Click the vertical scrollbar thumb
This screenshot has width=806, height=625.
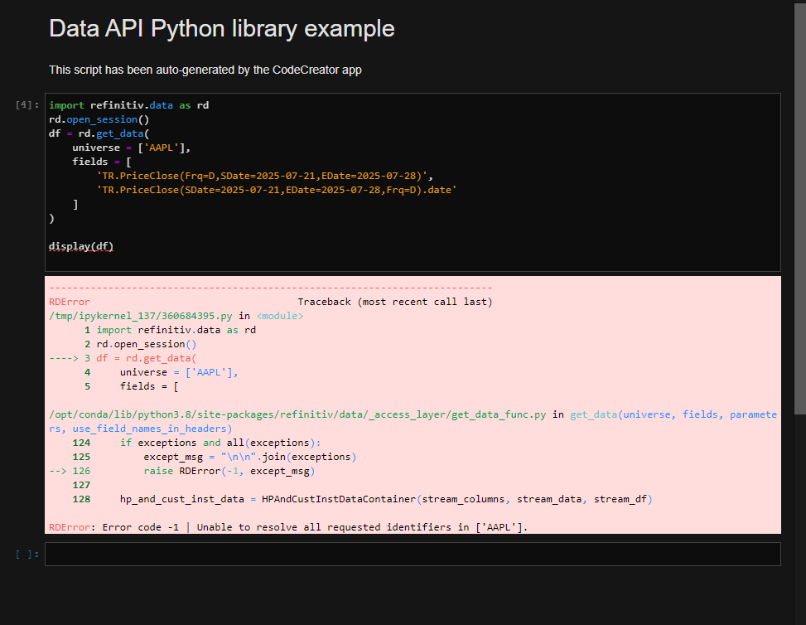click(x=800, y=207)
